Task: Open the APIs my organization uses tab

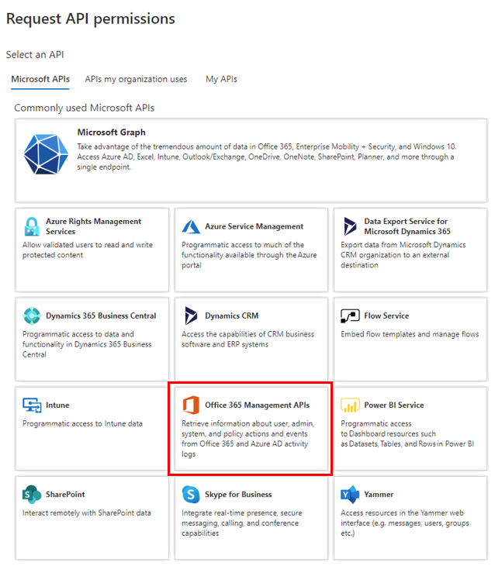Action: [136, 79]
